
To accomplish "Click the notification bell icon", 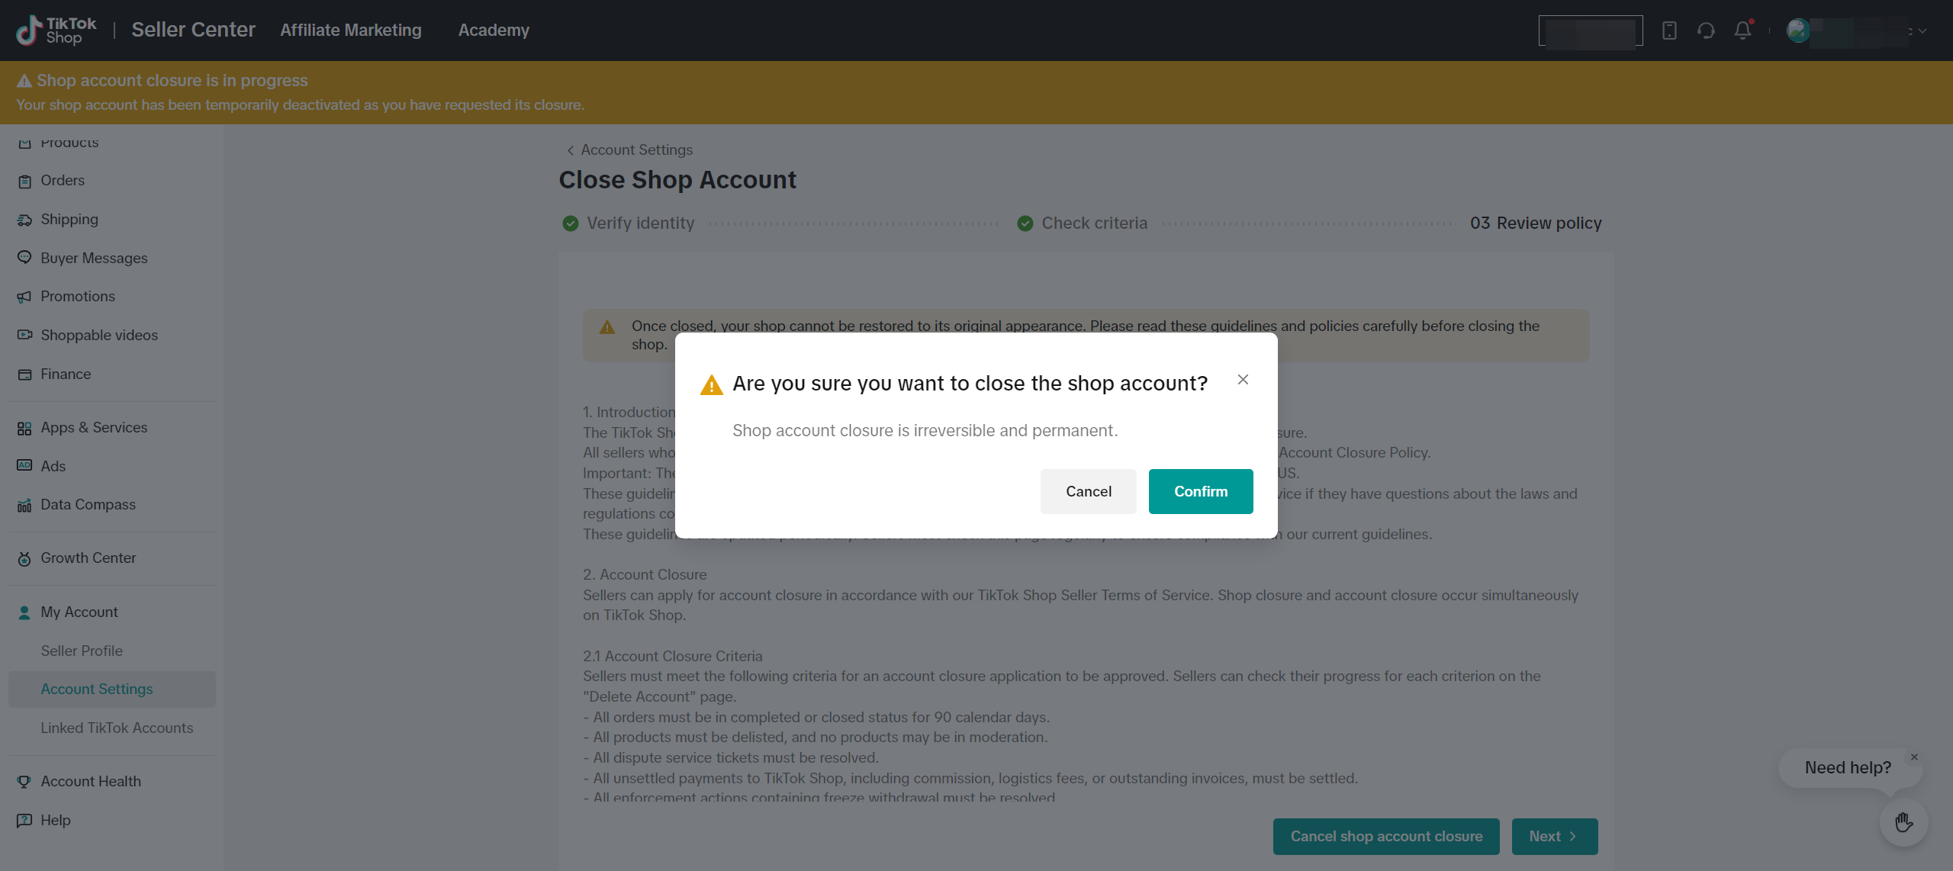I will (1742, 31).
